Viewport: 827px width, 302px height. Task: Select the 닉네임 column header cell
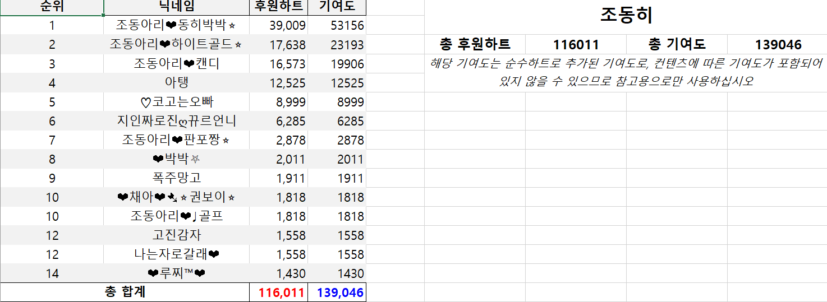coord(177,7)
